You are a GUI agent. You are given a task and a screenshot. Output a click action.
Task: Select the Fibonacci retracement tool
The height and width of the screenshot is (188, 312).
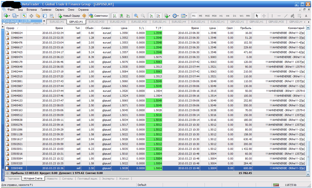[x=299, y=16]
